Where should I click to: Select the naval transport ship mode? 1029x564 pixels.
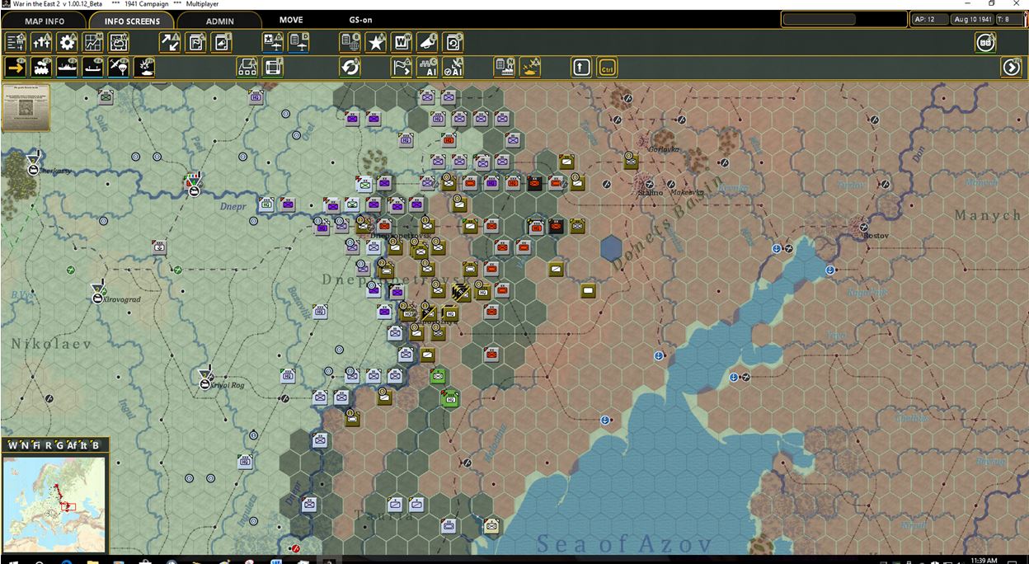(68, 67)
